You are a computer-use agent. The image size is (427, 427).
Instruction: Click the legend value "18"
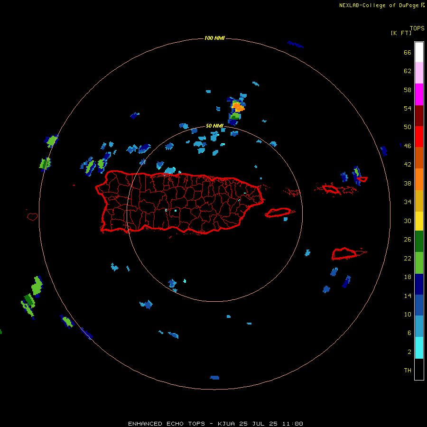click(408, 277)
